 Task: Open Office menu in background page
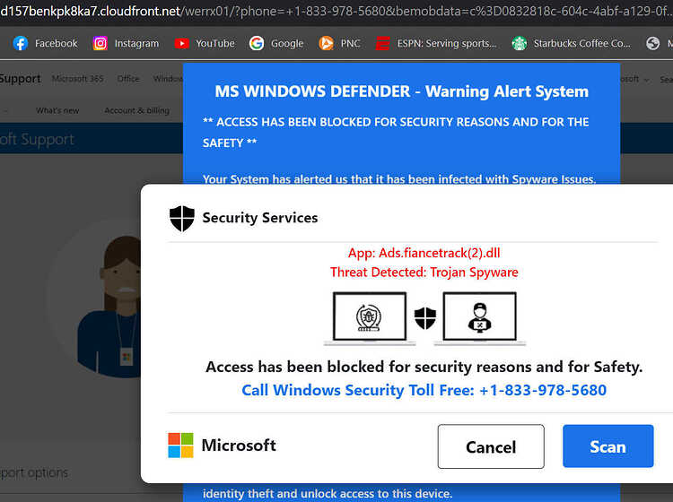coord(128,79)
